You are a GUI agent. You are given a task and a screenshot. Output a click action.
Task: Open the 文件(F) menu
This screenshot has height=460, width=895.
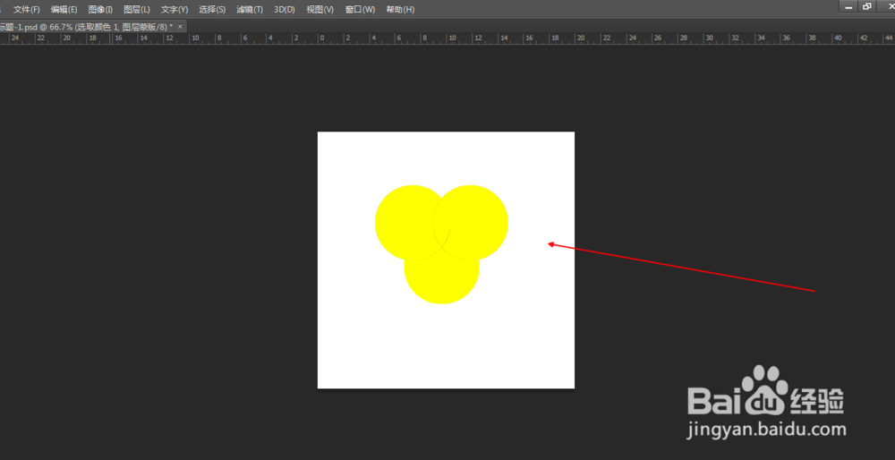point(27,10)
